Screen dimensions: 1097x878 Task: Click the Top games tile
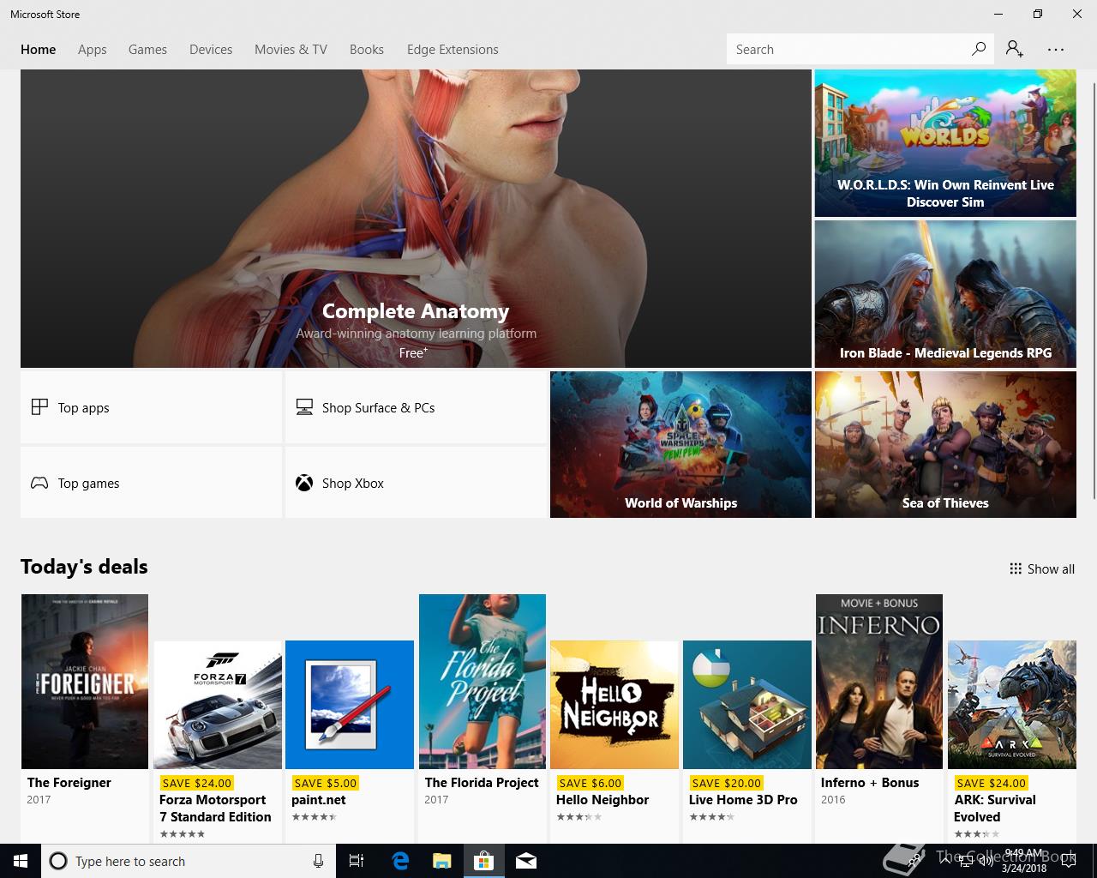pyautogui.click(x=151, y=483)
